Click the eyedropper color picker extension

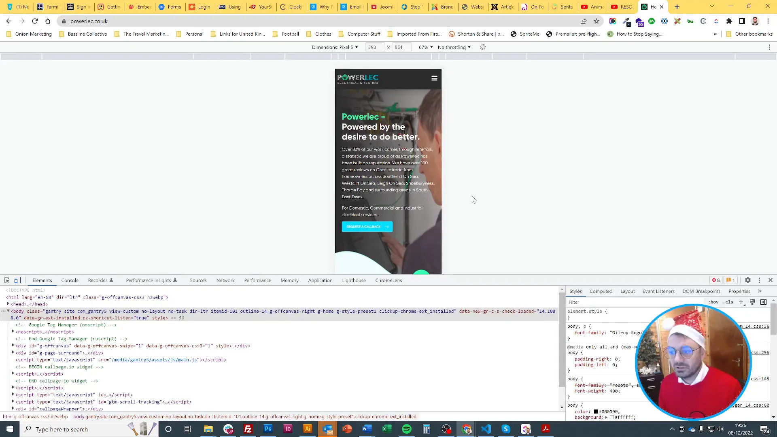(x=626, y=21)
